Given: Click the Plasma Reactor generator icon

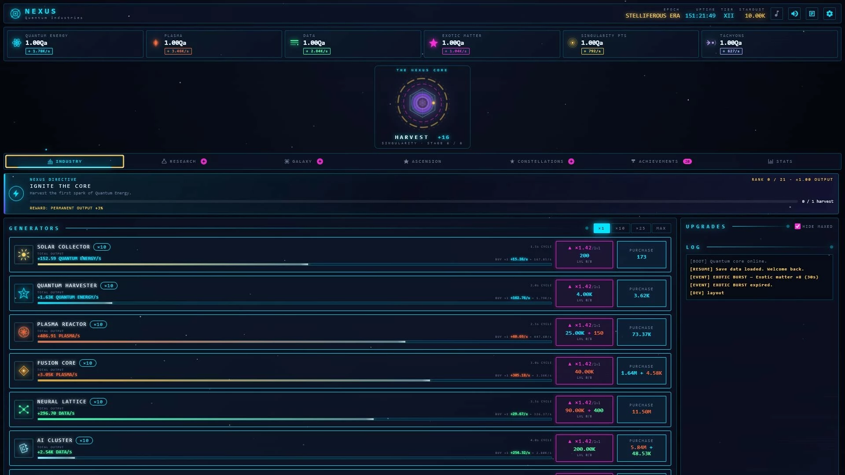Looking at the screenshot, I should tap(24, 332).
